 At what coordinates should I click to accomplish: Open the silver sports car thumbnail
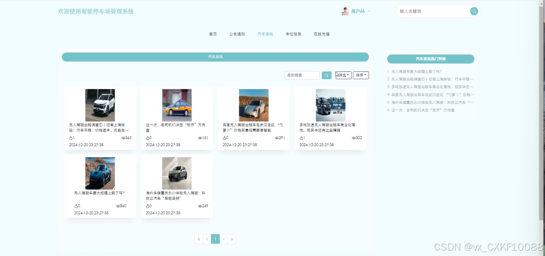tap(254, 105)
